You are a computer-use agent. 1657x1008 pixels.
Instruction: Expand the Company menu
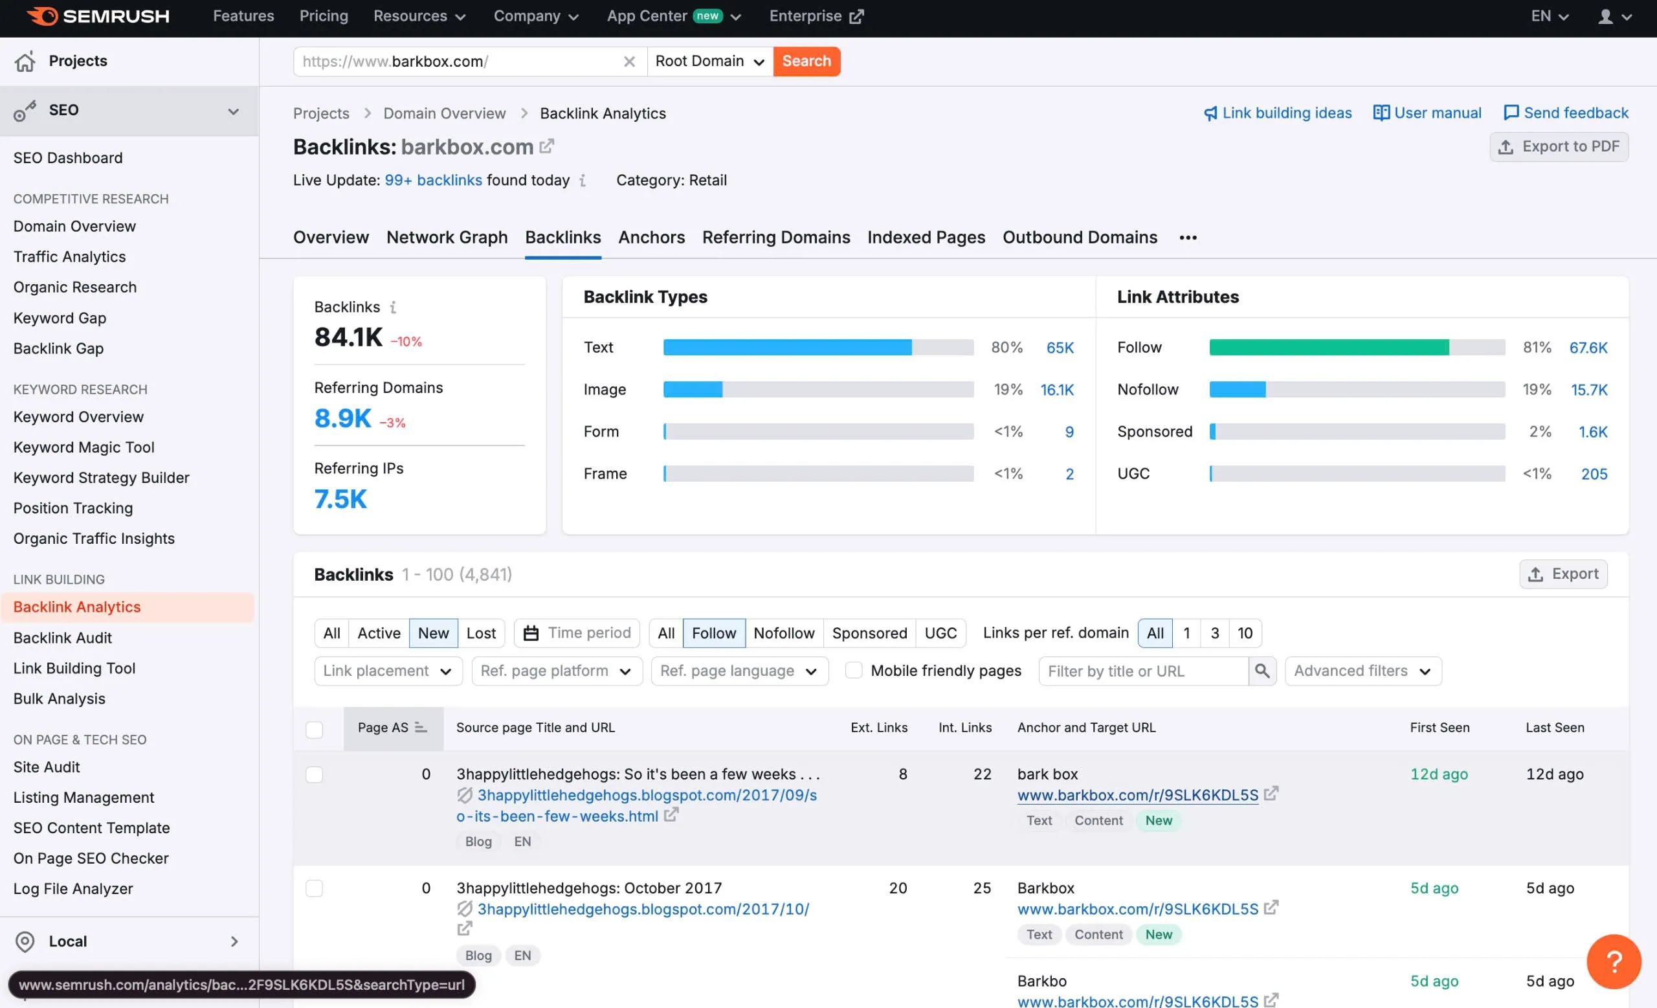point(535,16)
